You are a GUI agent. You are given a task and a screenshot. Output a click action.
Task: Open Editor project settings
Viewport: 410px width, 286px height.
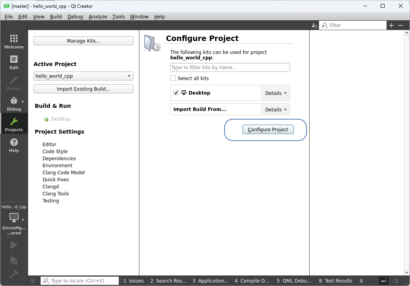pos(50,145)
